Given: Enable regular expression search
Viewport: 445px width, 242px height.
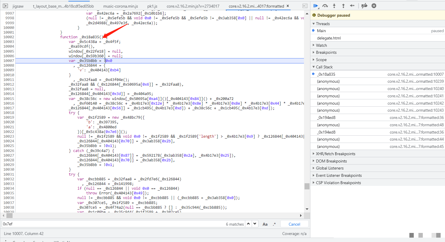Looking at the screenshot, I should pos(274,224).
